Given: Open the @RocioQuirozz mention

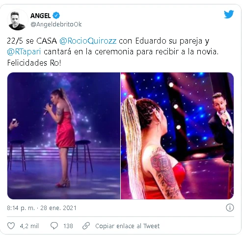Looking at the screenshot, I should [x=88, y=41].
